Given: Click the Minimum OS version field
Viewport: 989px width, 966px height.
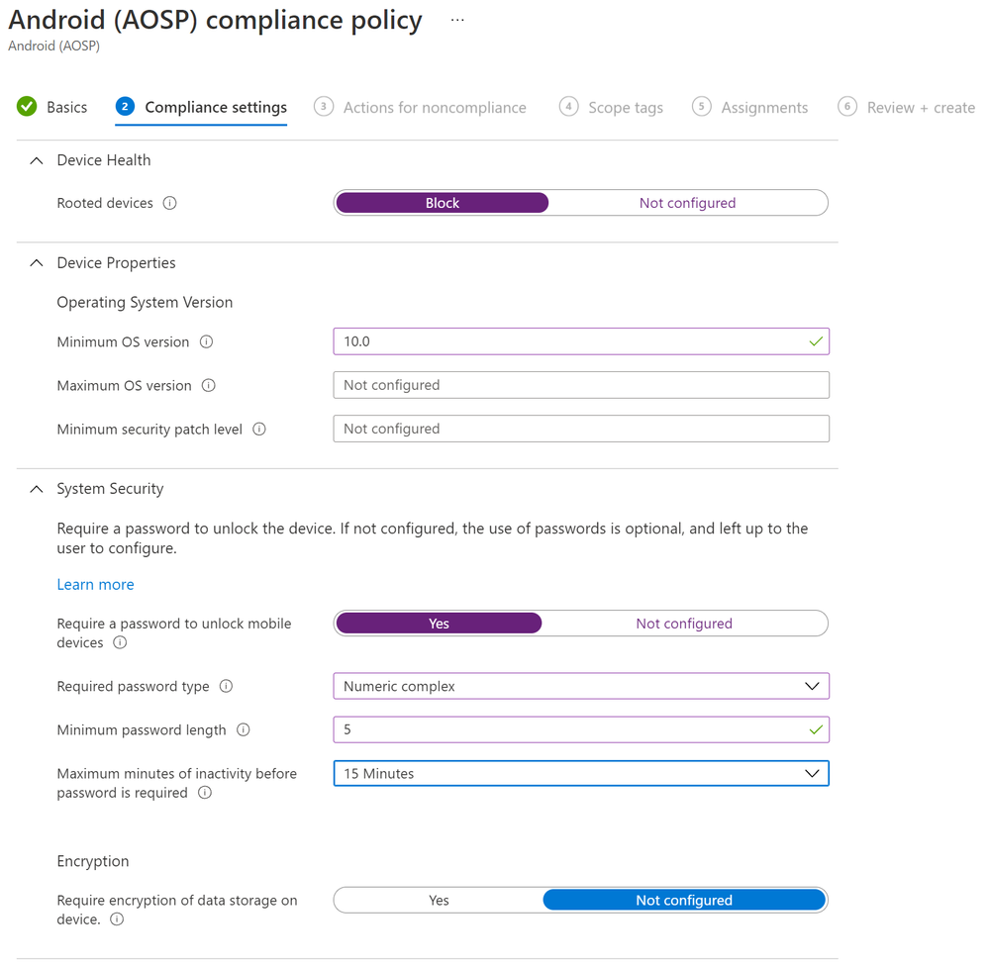Looking at the screenshot, I should pyautogui.click(x=581, y=341).
